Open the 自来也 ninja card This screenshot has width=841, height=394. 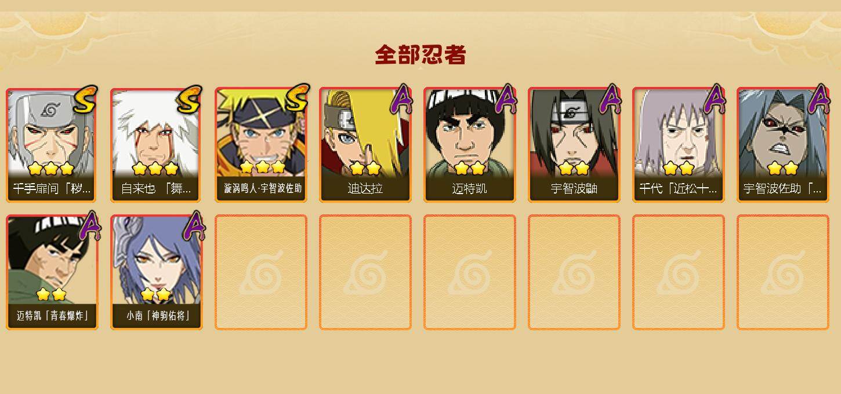point(156,145)
